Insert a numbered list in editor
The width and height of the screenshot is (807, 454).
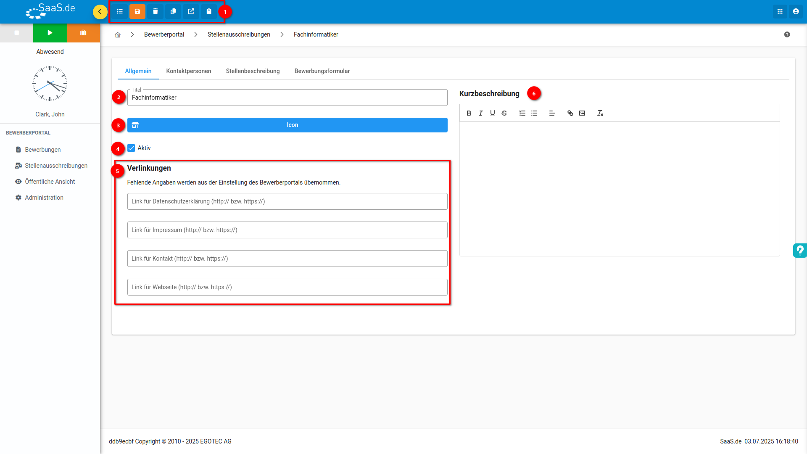point(522,113)
